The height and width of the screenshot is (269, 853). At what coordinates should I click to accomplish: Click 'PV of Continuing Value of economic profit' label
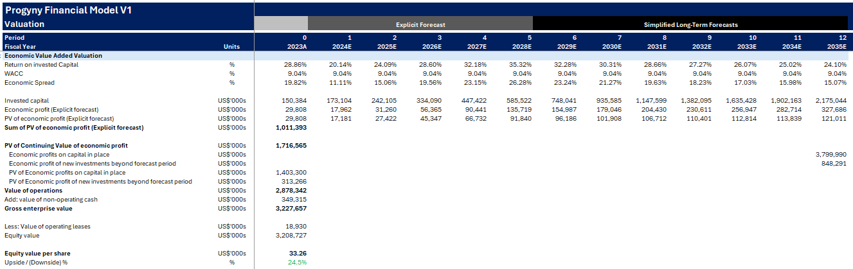(x=66, y=146)
